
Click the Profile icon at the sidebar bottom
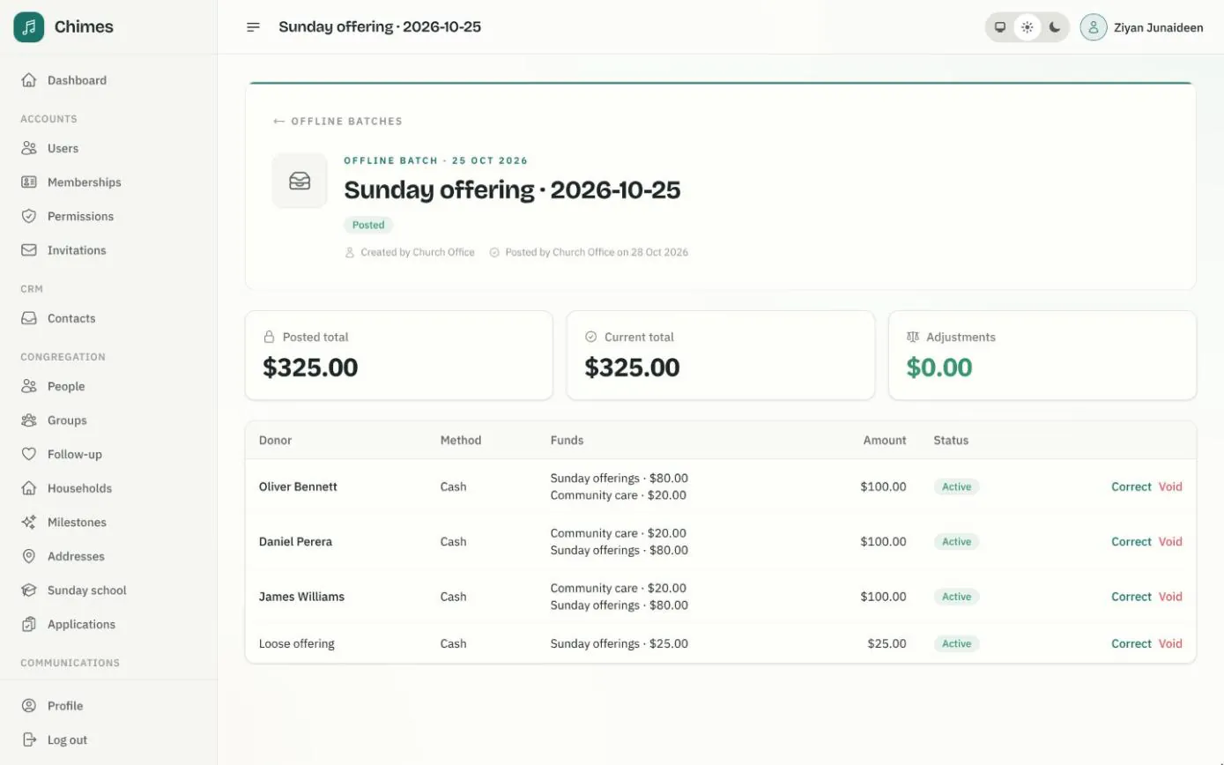tap(29, 706)
